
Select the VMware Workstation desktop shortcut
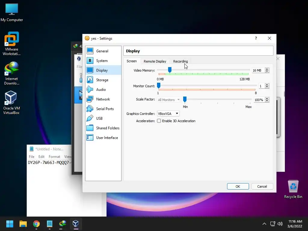[12, 44]
